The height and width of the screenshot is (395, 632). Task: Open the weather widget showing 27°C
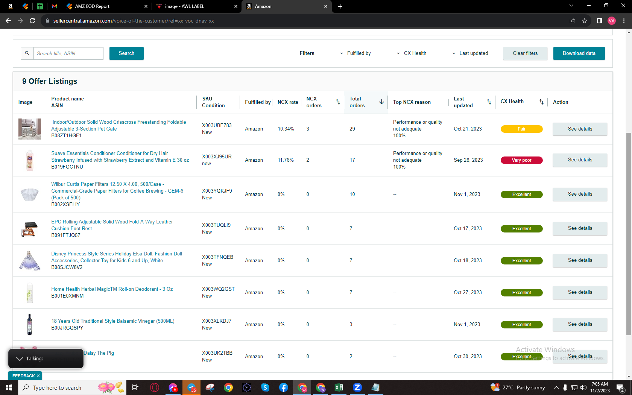tap(518, 387)
